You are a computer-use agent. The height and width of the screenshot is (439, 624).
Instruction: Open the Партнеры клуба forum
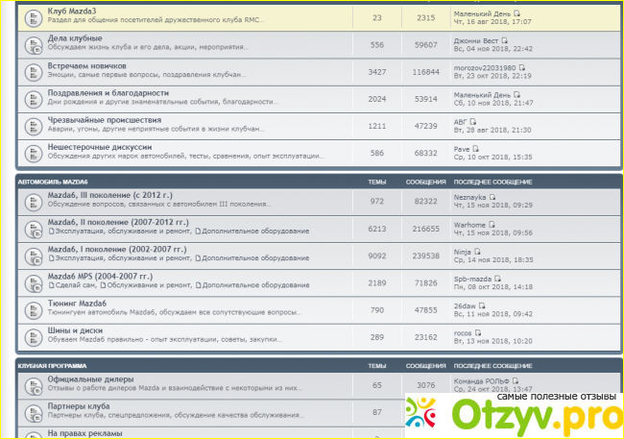tap(79, 406)
